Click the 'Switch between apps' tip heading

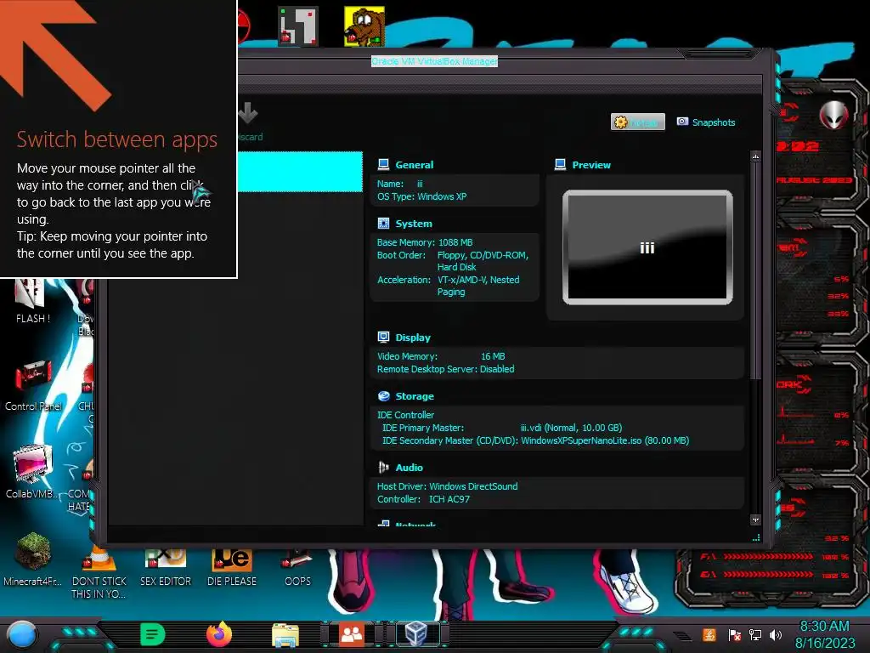pos(117,139)
